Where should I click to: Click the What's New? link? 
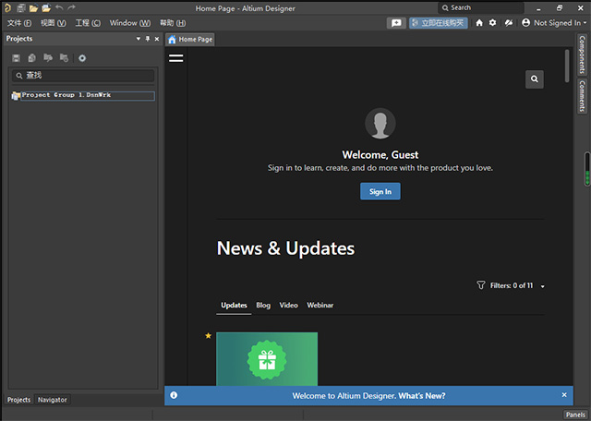click(x=422, y=395)
